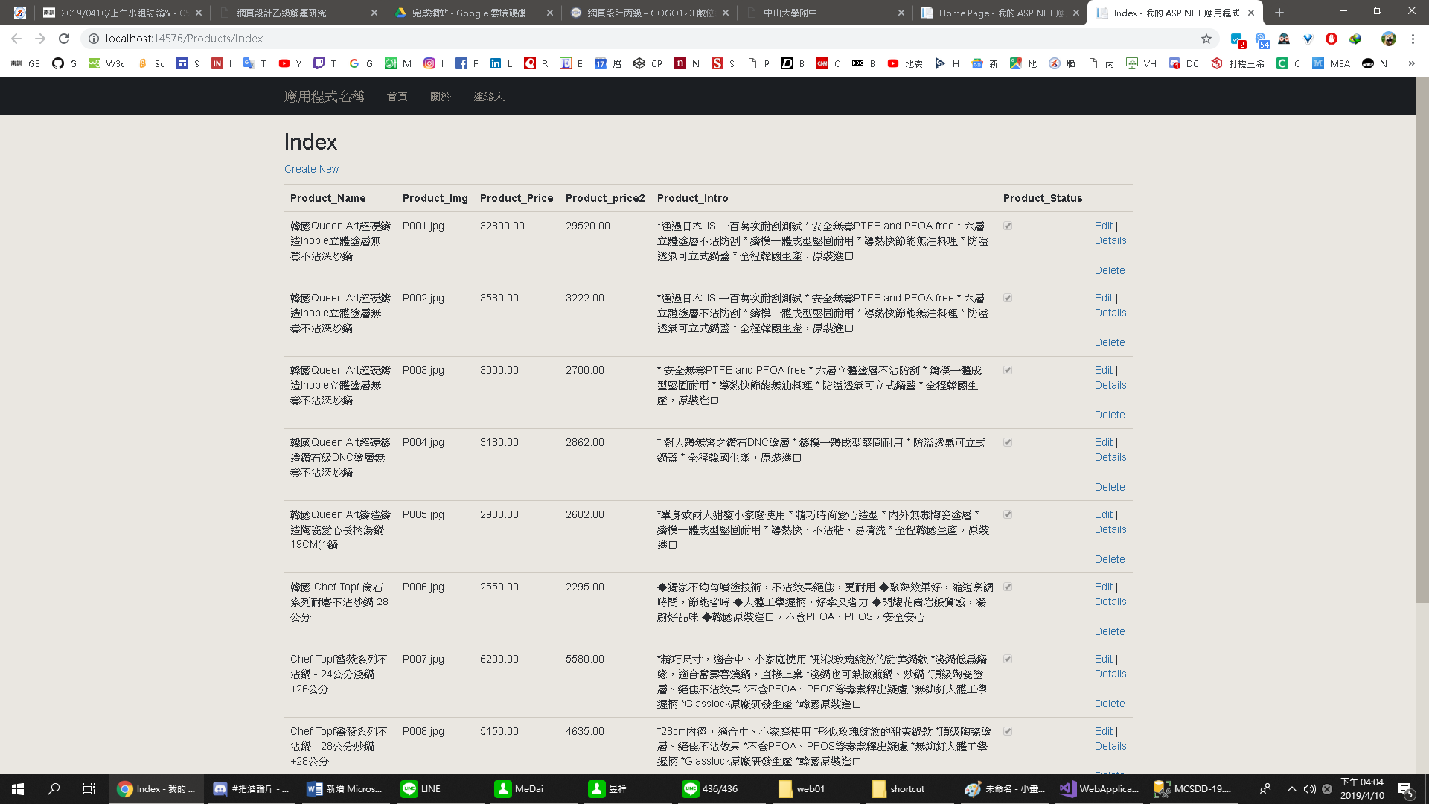This screenshot has height=804, width=1429.
Task: Click the volume icon in the system tray
Action: 1310,789
